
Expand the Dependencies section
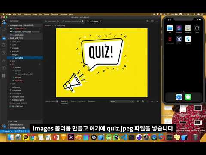[x=25, y=125]
